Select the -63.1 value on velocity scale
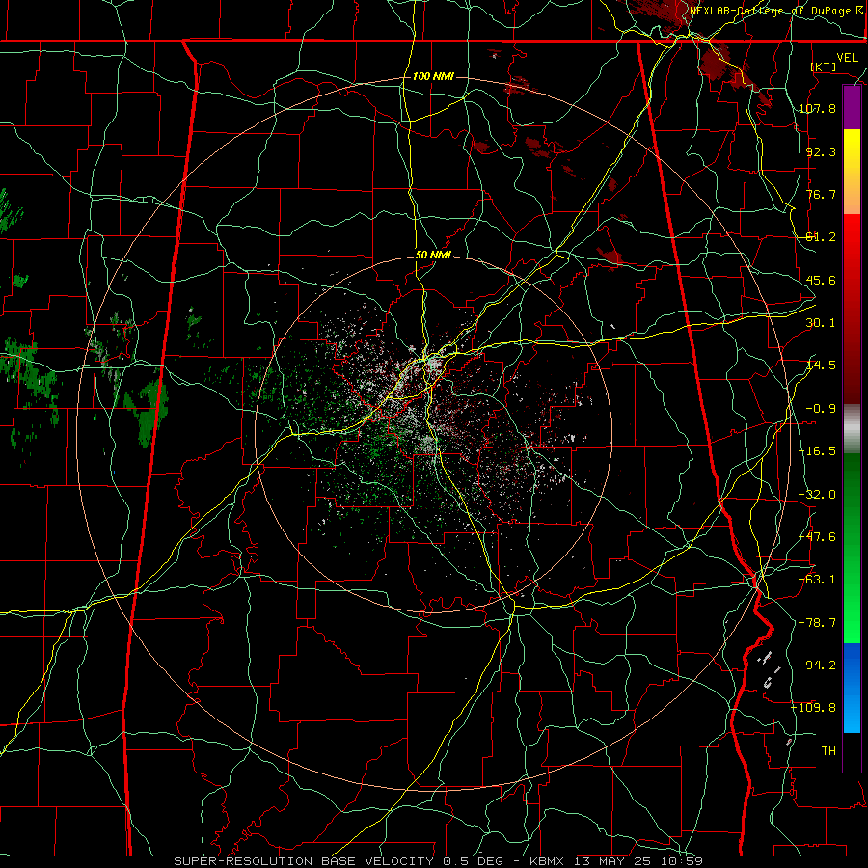This screenshot has width=868, height=868. click(x=817, y=580)
